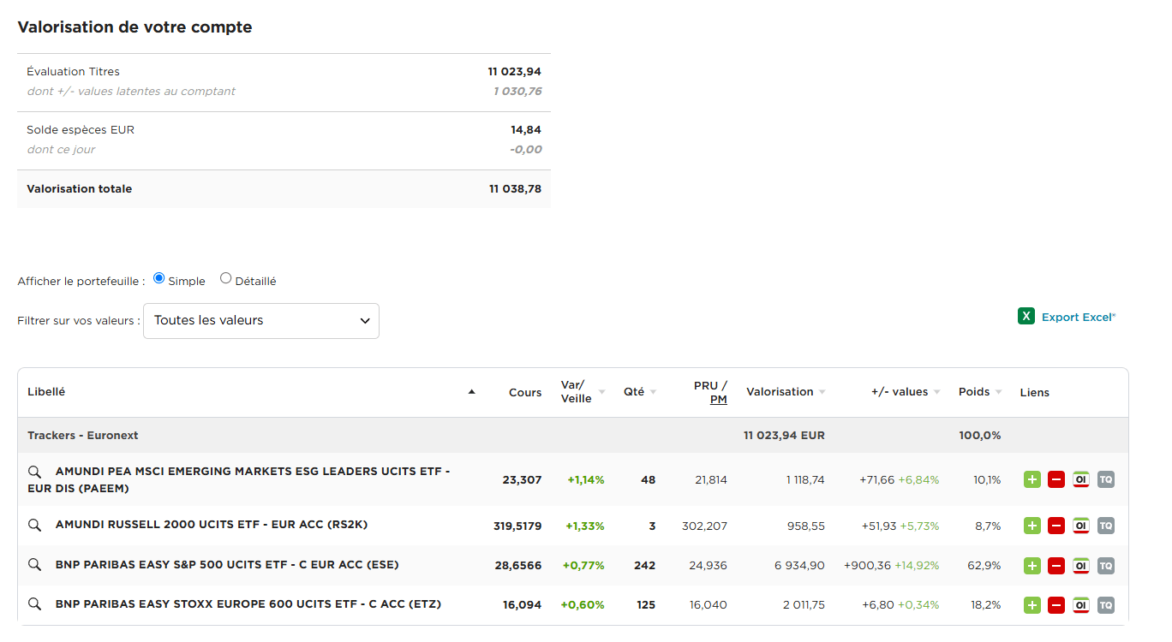Image resolution: width=1172 pixels, height=642 pixels.
Task: Open the TQ icon in the ETZ row
Action: click(x=1106, y=605)
